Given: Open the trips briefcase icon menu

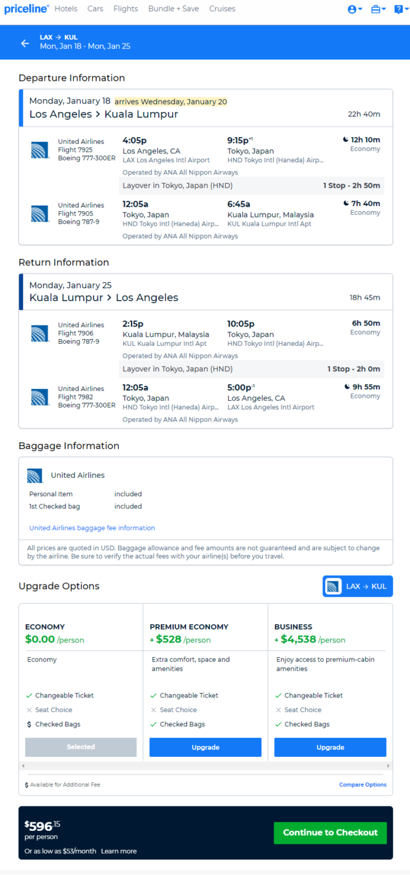Looking at the screenshot, I should click(379, 9).
